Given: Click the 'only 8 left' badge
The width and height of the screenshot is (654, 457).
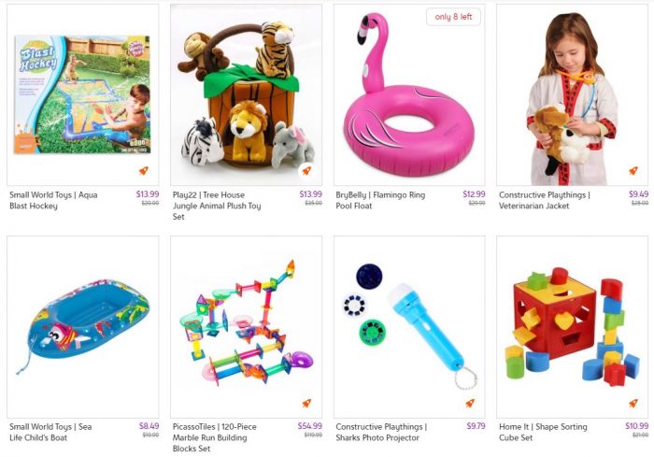Looking at the screenshot, I should coord(453,17).
